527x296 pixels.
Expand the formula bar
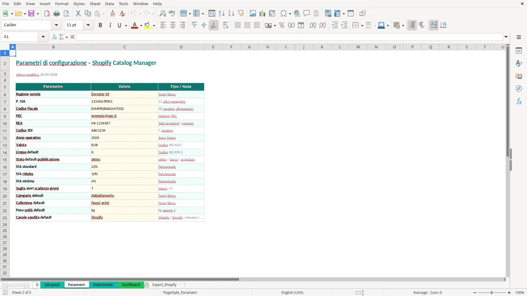506,37
